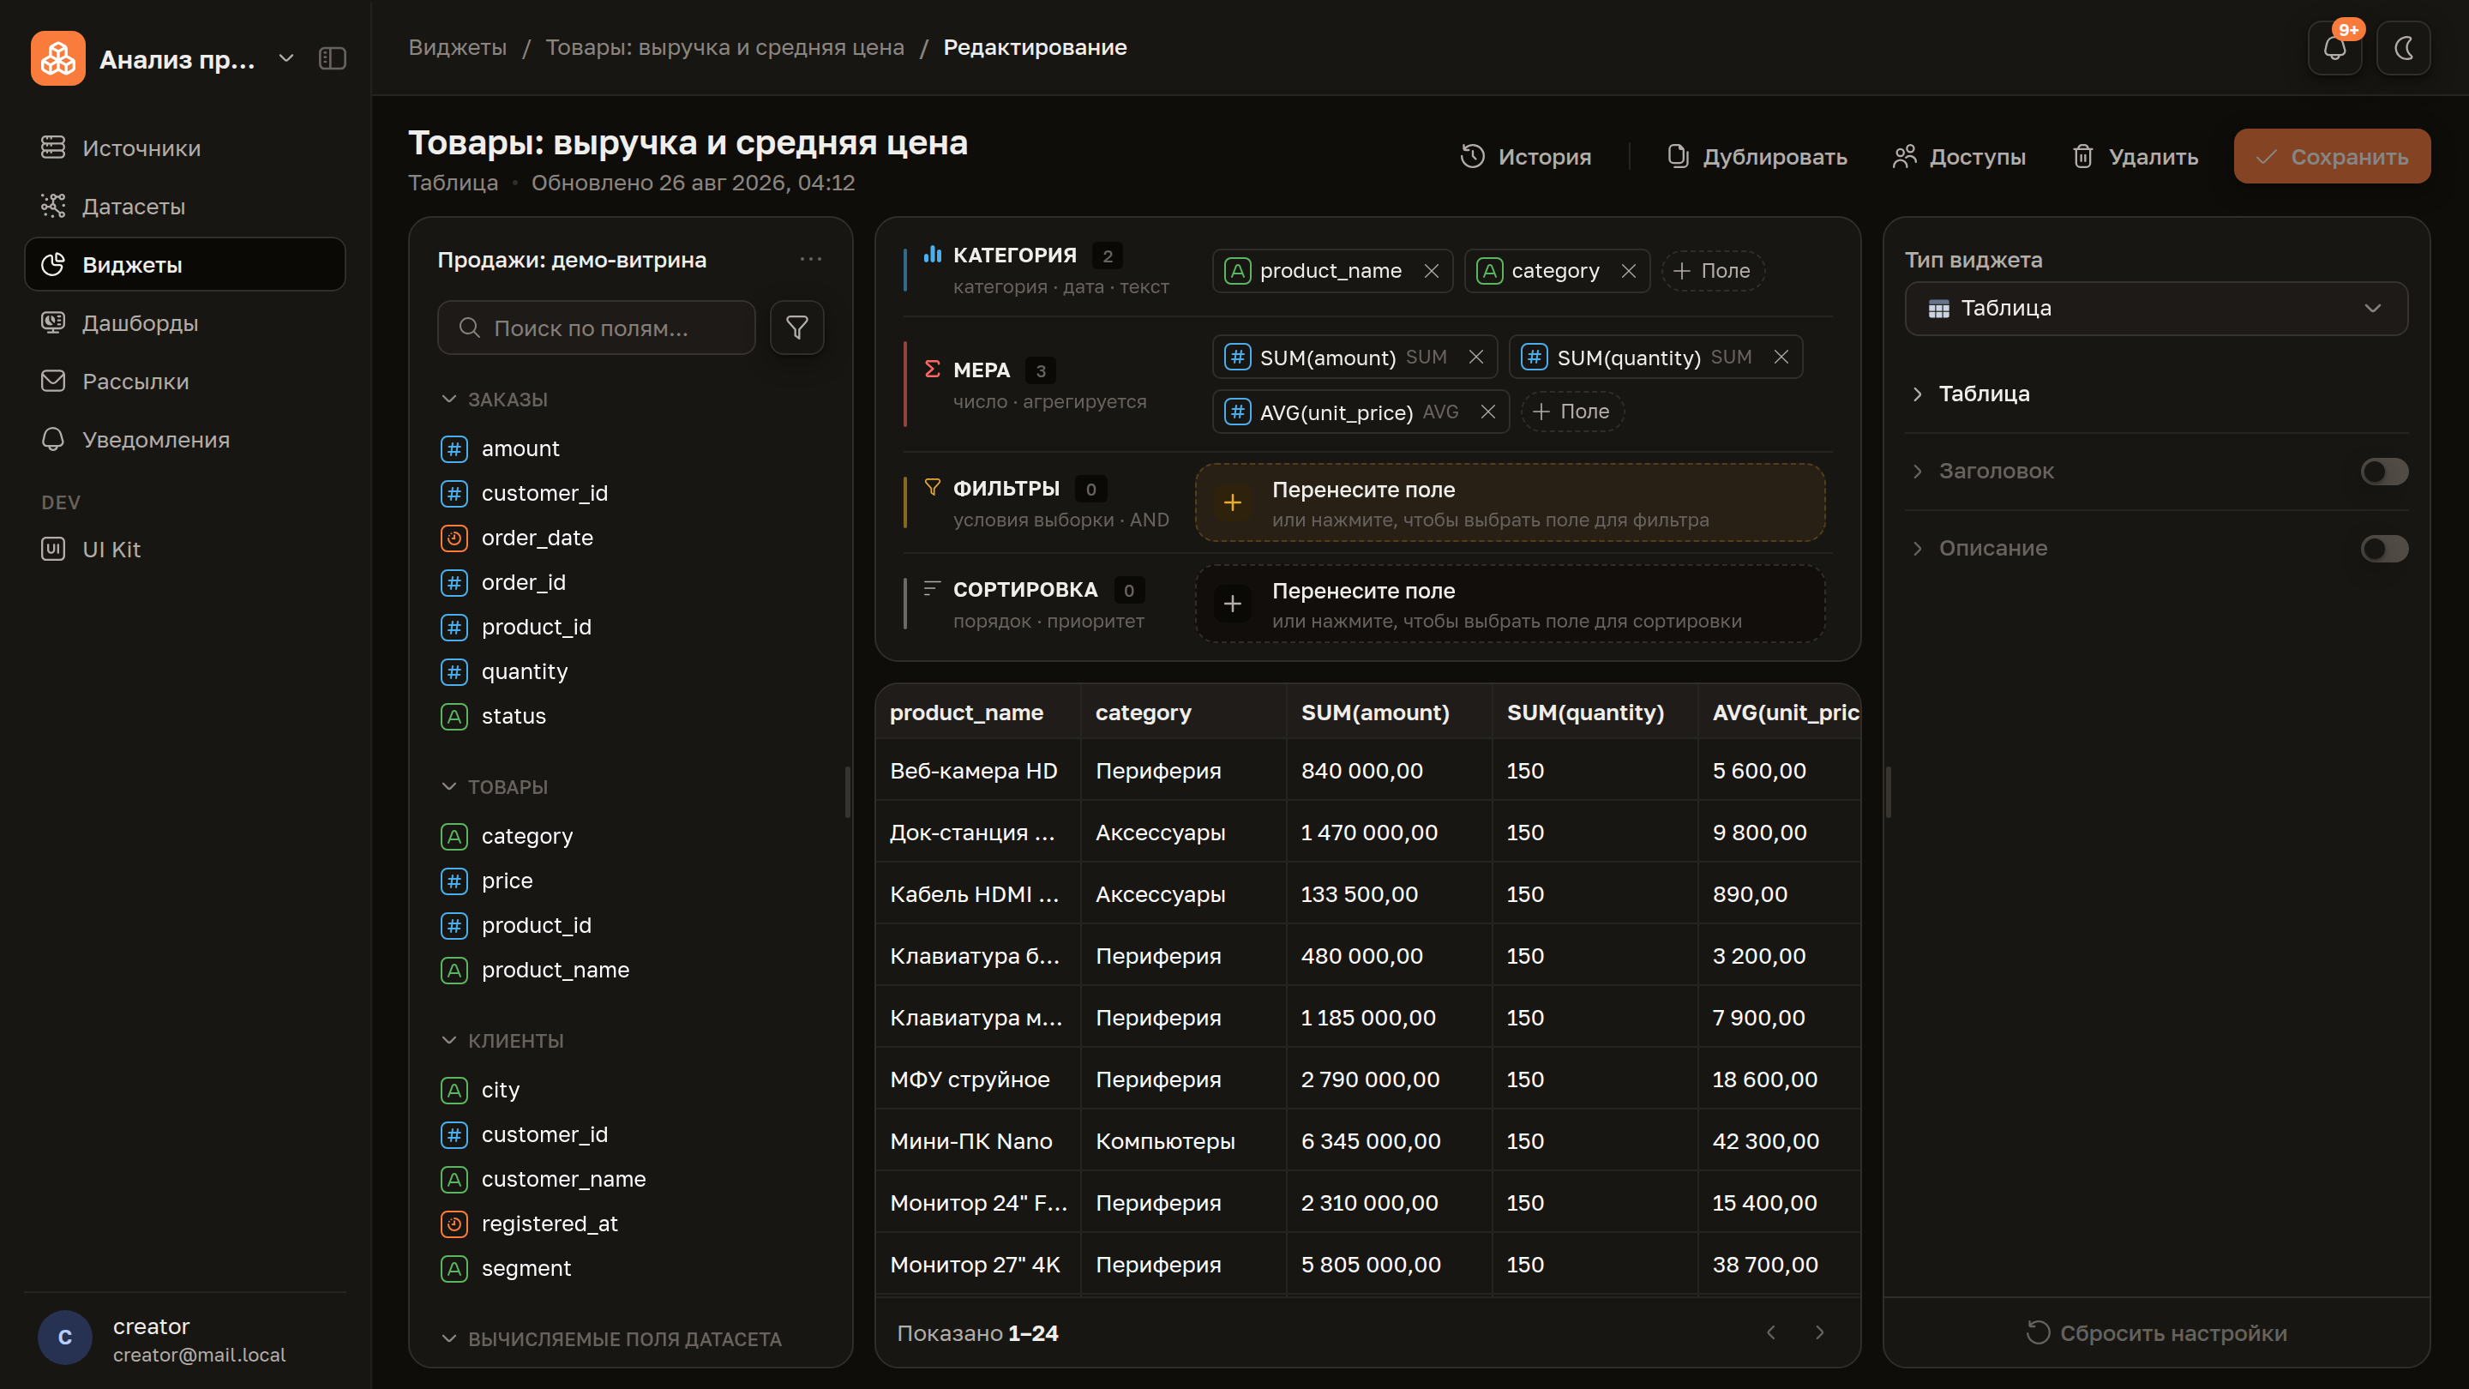
Task: Open the project switcher chevron
Action: (285, 58)
